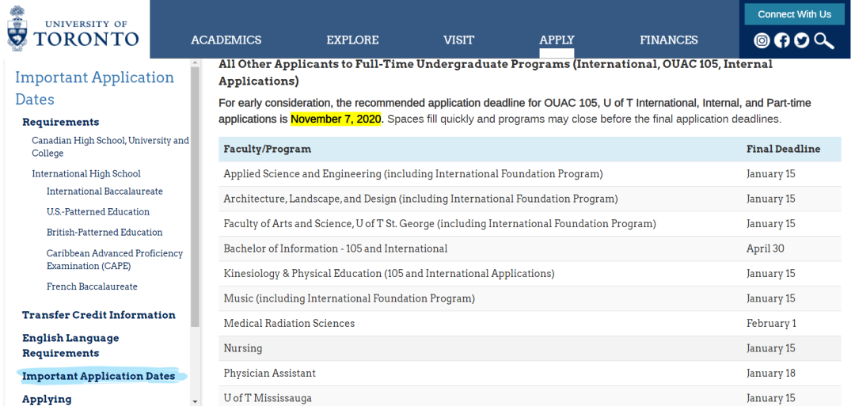Image resolution: width=855 pixels, height=406 pixels.
Task: Click the sidebar scrollbar down arrow
Action: pyautogui.click(x=195, y=401)
